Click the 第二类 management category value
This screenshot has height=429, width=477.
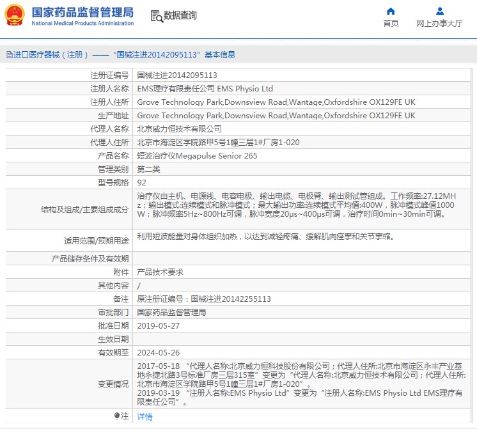(148, 169)
